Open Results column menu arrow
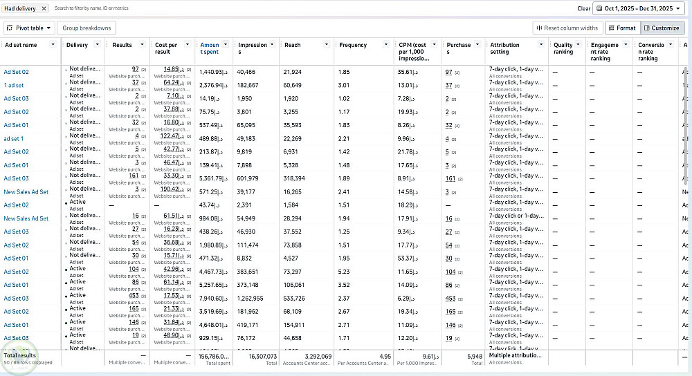Screen dimensions: 692x376 pos(142,44)
